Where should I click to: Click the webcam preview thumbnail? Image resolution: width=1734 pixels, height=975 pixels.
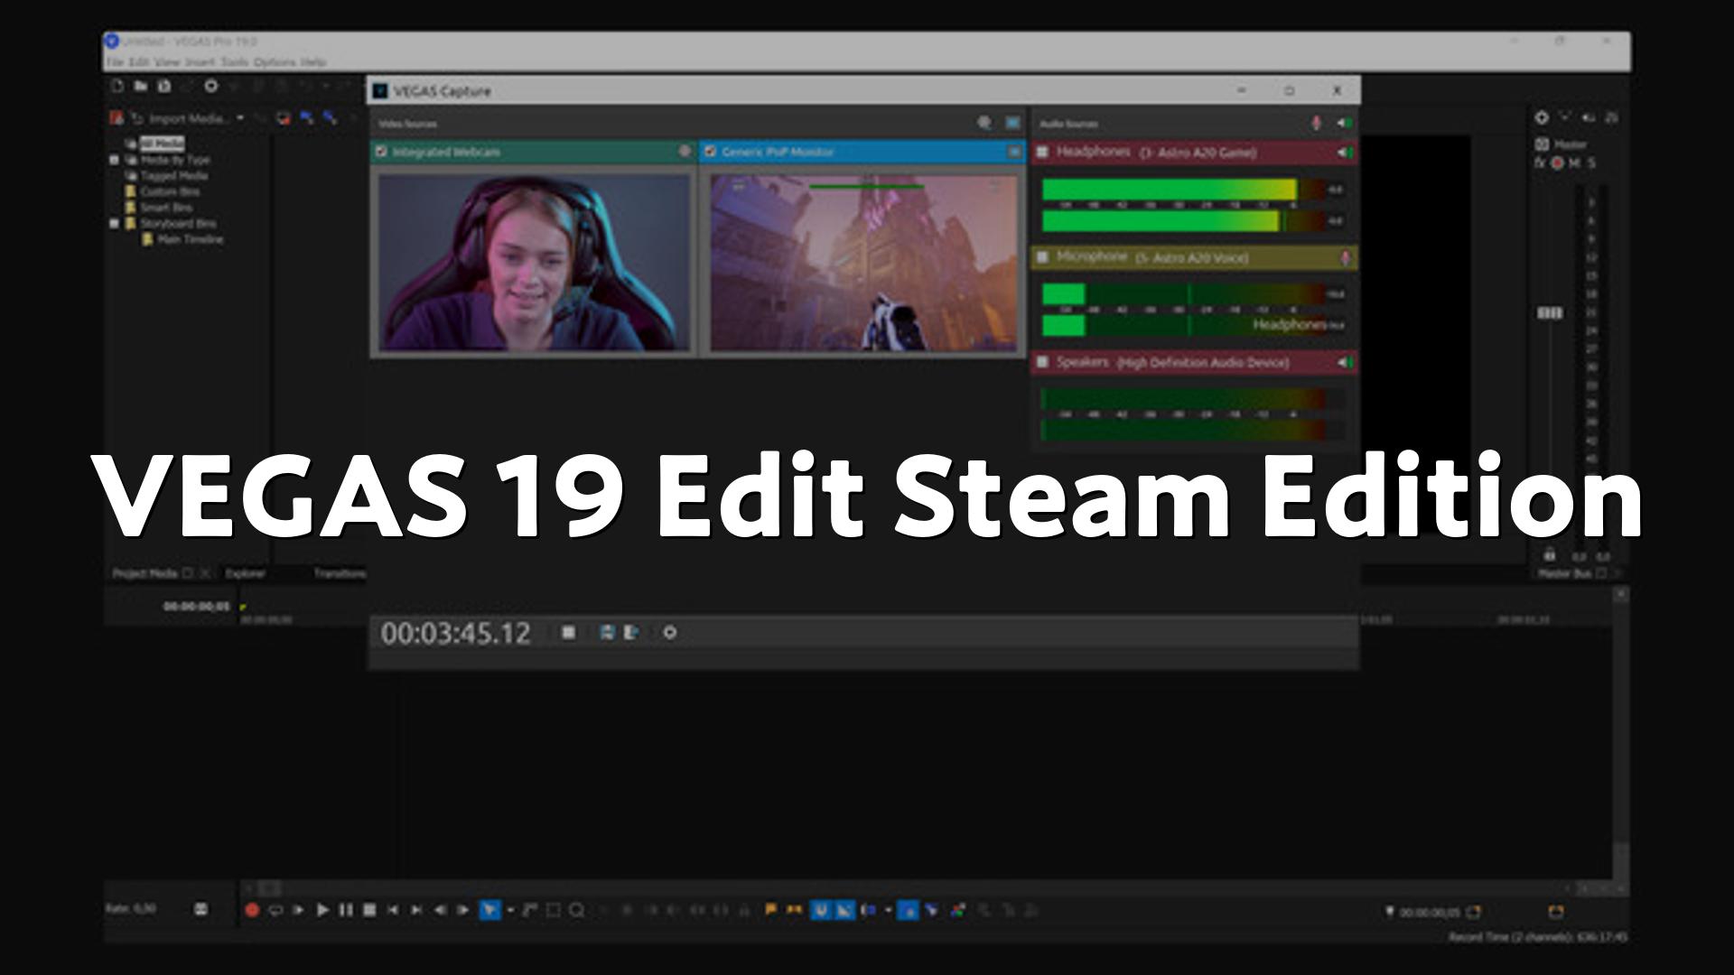pos(534,262)
